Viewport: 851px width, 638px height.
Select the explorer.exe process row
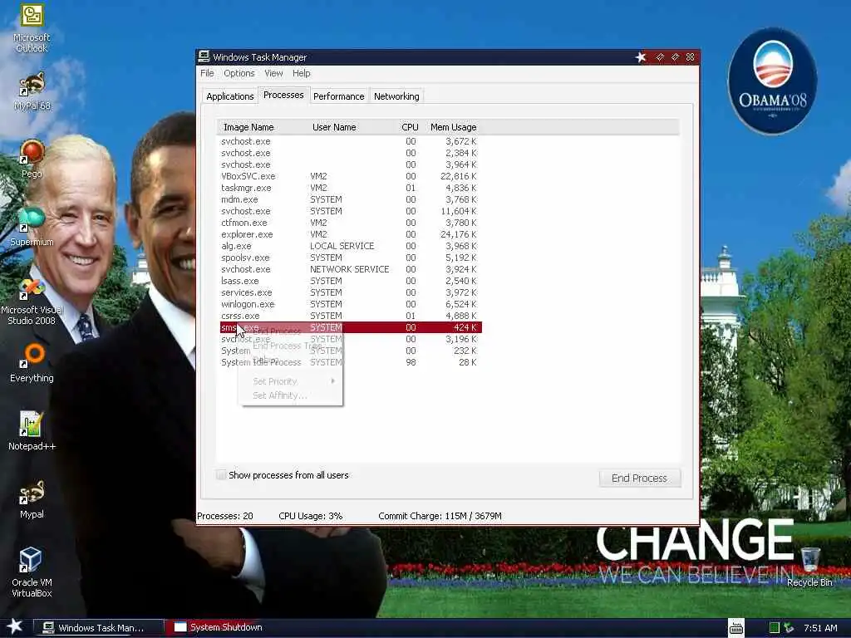tap(350, 234)
